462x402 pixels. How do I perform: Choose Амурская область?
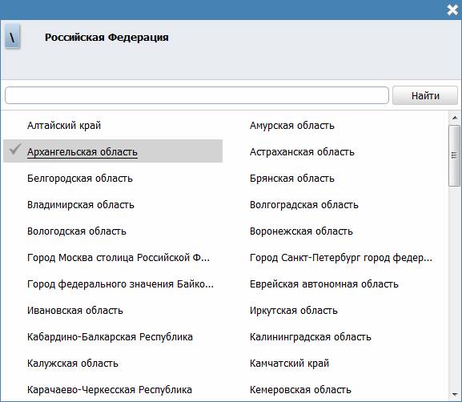tap(292, 126)
